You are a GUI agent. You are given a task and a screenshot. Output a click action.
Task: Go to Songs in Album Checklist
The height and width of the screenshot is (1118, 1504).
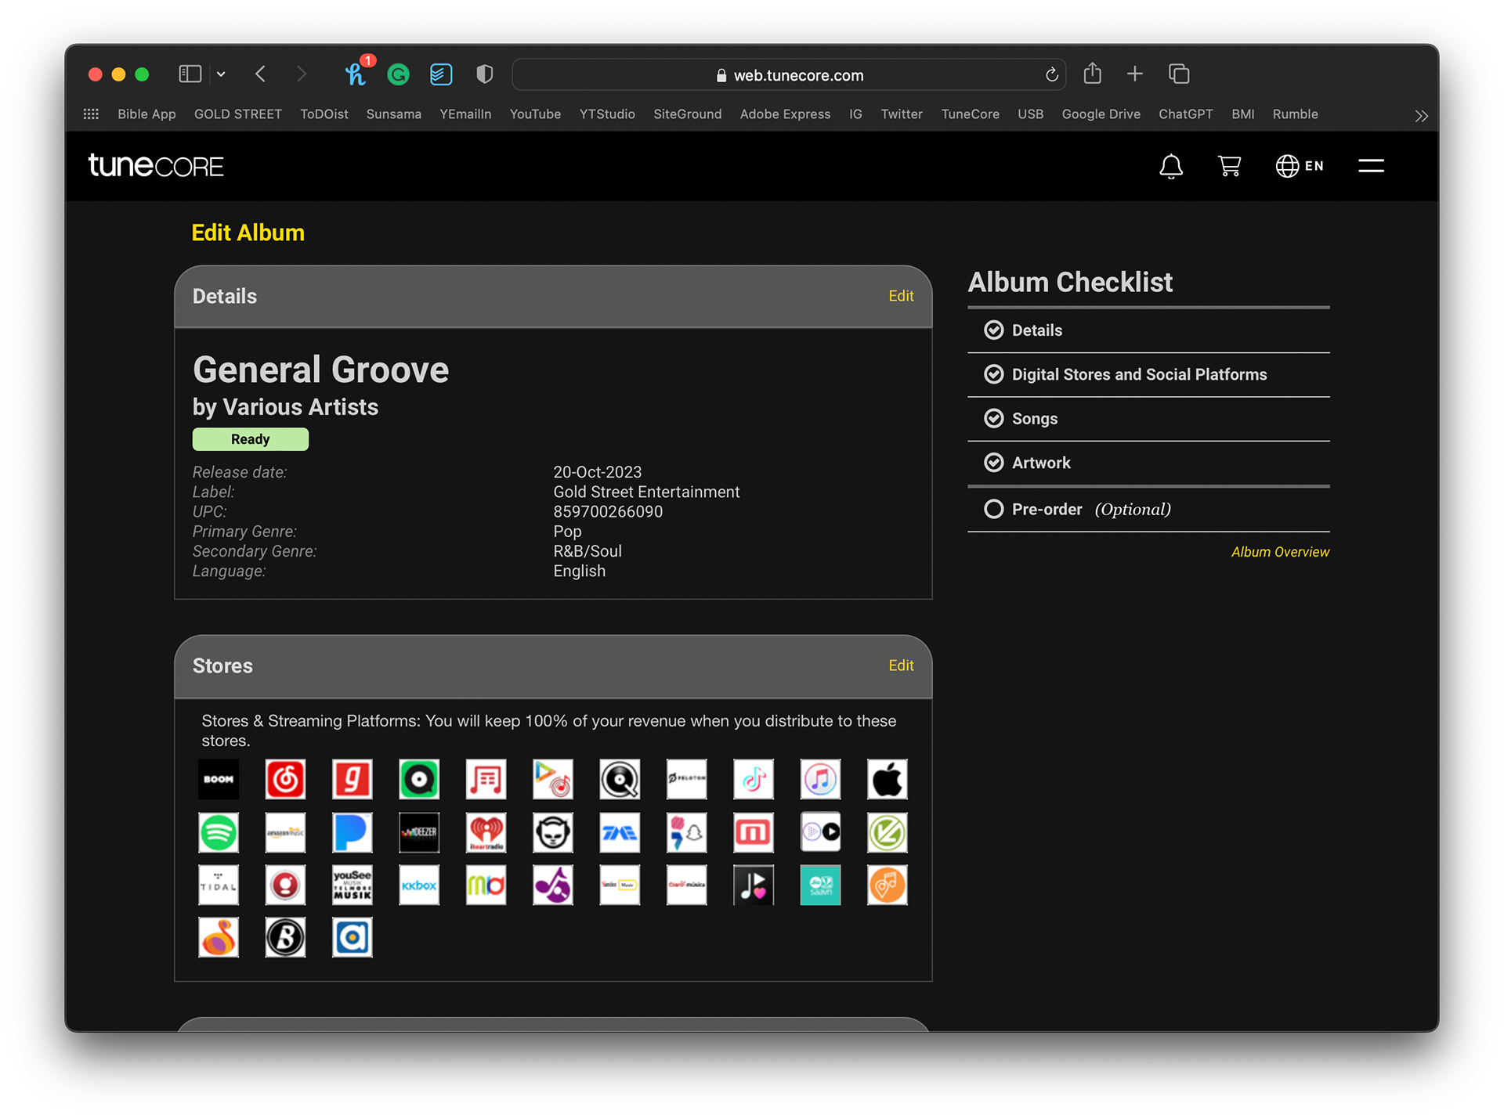coord(1034,419)
